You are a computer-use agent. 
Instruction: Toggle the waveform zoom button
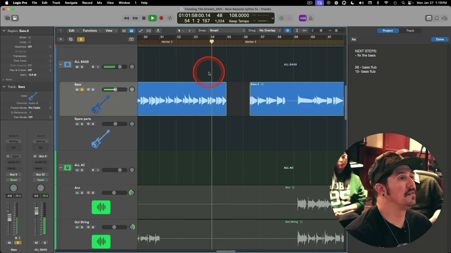tap(288, 31)
